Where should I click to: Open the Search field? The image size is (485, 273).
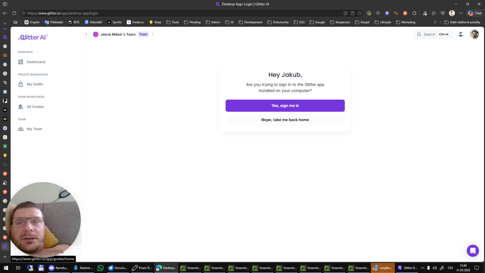[x=433, y=34]
